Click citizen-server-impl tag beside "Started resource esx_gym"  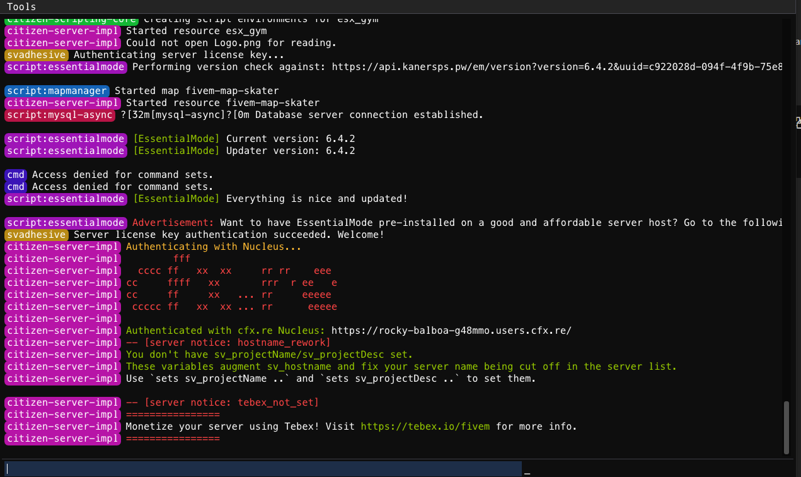pos(62,31)
